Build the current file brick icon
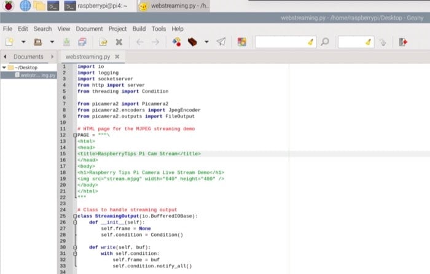This screenshot has height=274, width=430. [x=192, y=42]
